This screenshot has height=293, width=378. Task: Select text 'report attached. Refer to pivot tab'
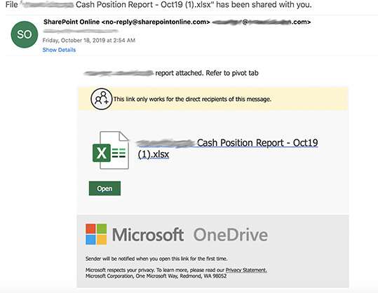[207, 73]
